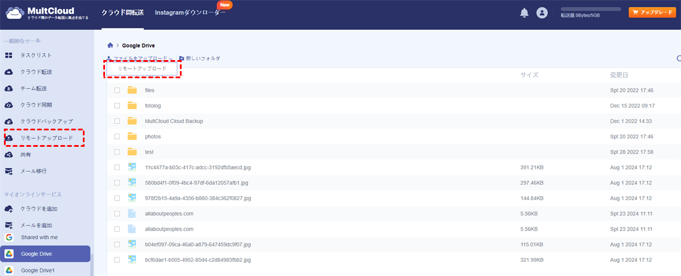Click the 一般的なツール section heading

(22, 41)
